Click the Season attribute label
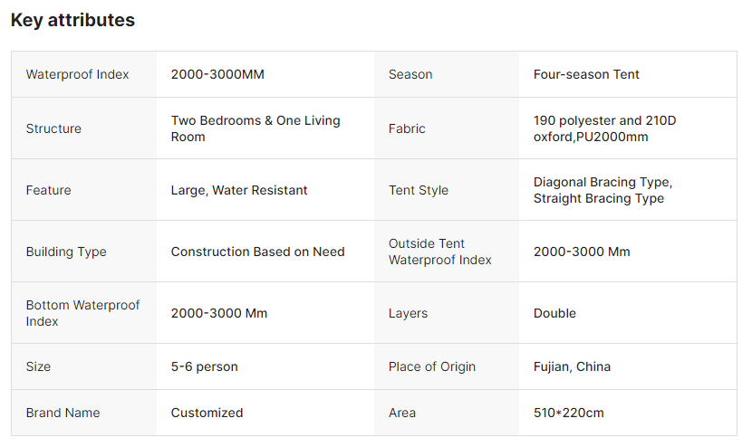Viewport: 752px width, 447px height. (x=410, y=74)
